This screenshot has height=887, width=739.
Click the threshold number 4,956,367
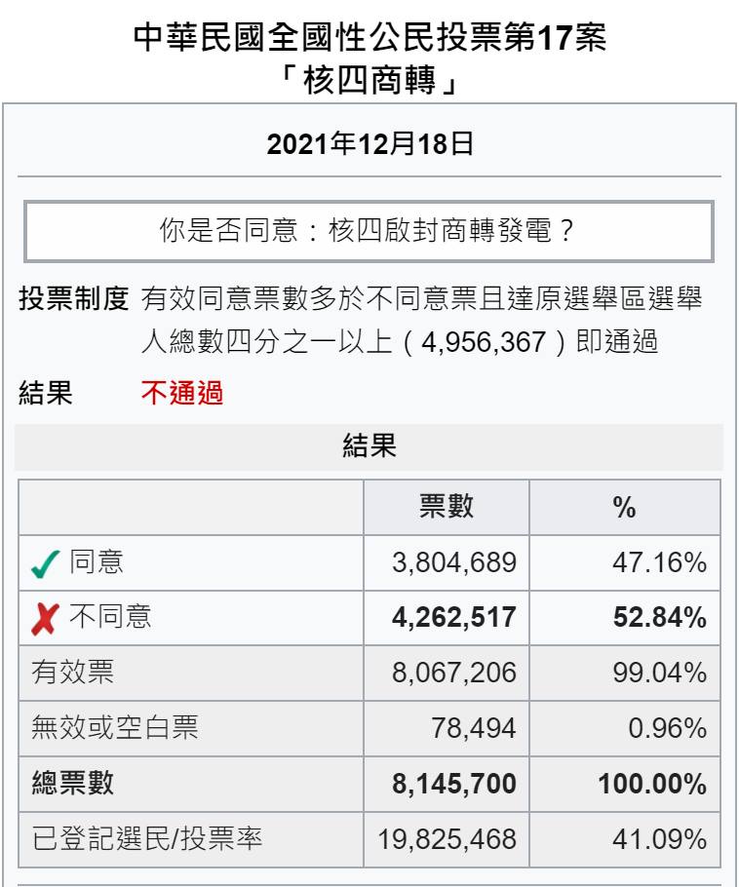[x=484, y=342]
